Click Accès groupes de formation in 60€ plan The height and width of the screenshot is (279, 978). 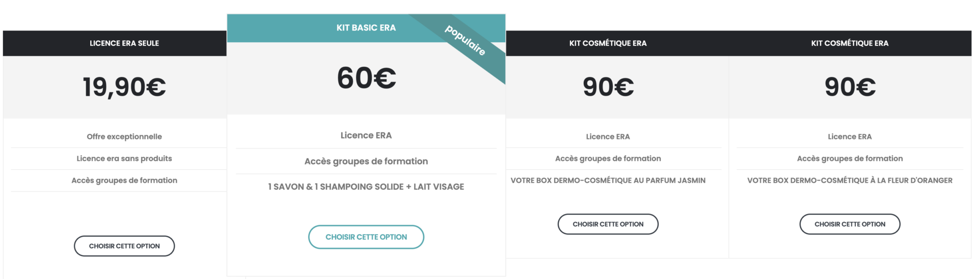coord(366,161)
